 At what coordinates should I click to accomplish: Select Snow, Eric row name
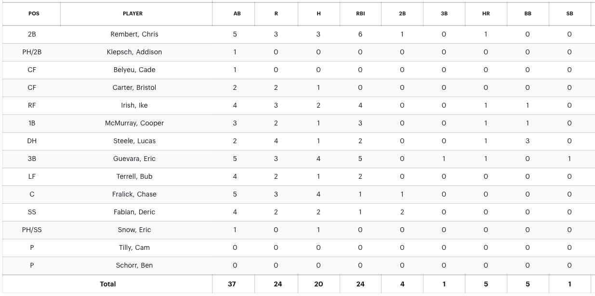[x=134, y=230]
